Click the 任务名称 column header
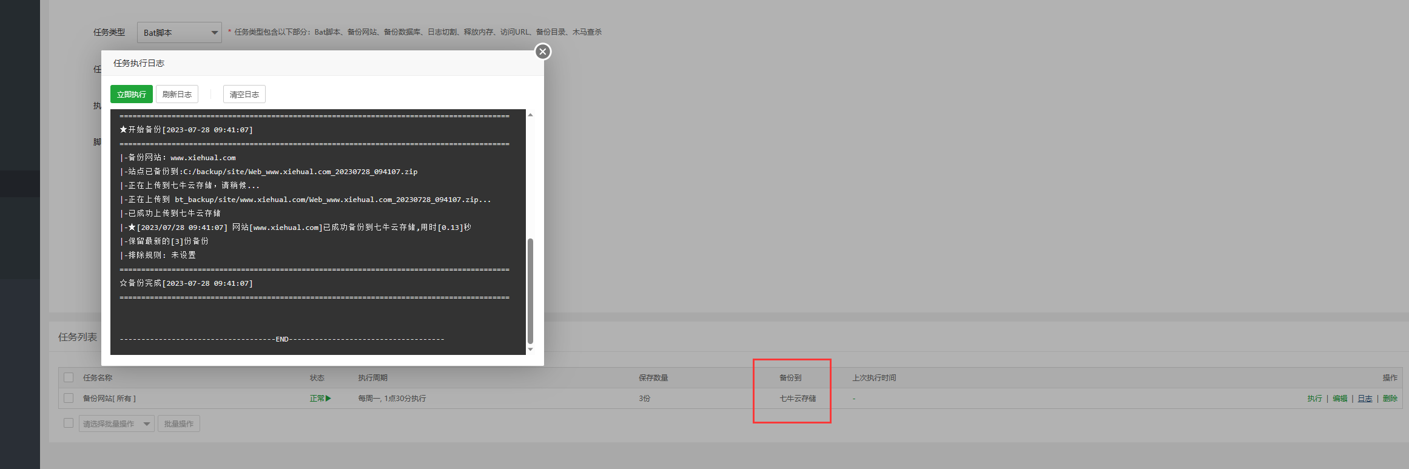Screen dimensions: 1409x469 coord(98,377)
